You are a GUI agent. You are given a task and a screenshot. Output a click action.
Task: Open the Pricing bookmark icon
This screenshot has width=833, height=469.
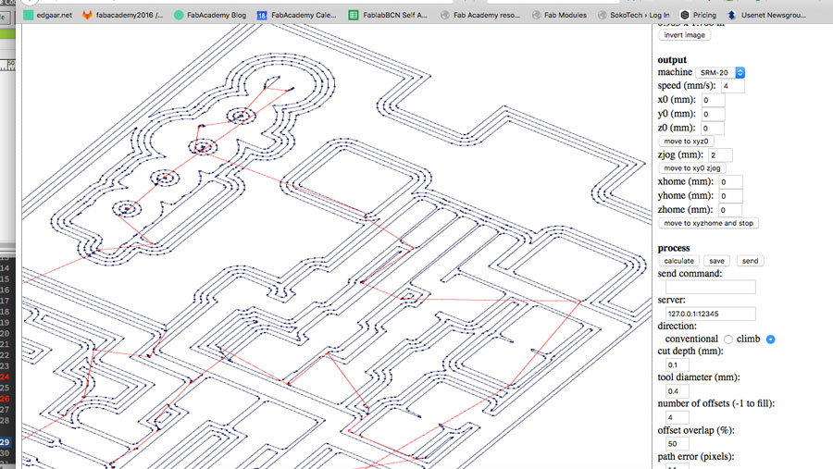685,15
